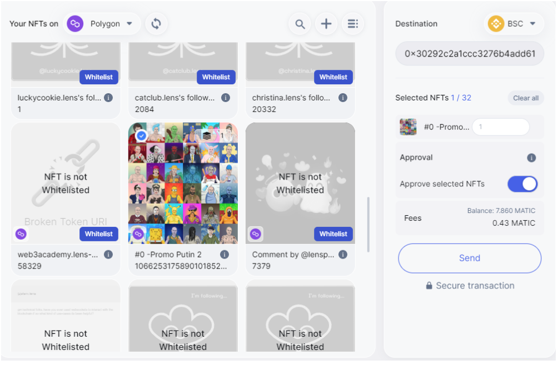Click Clear all selected NFTs
This screenshot has width=558, height=365.
tap(526, 98)
